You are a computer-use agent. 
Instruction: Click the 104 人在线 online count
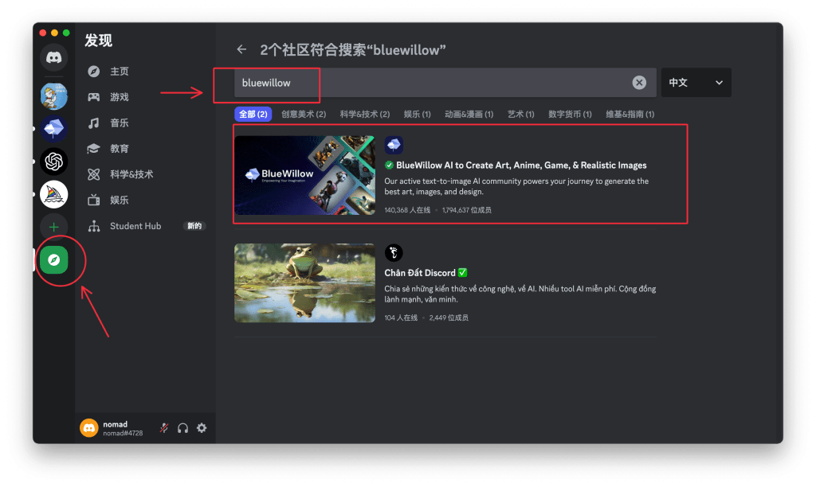coord(401,318)
